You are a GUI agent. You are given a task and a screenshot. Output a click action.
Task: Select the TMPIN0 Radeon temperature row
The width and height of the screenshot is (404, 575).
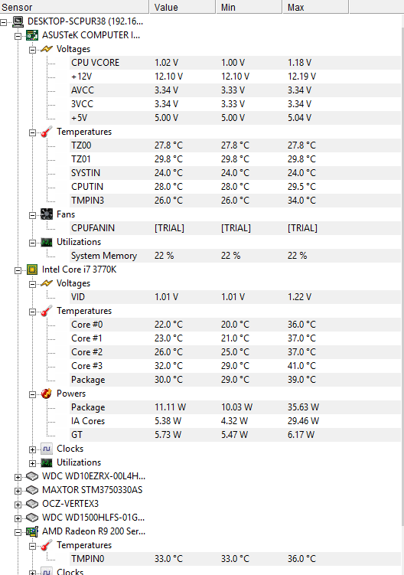[235, 559]
